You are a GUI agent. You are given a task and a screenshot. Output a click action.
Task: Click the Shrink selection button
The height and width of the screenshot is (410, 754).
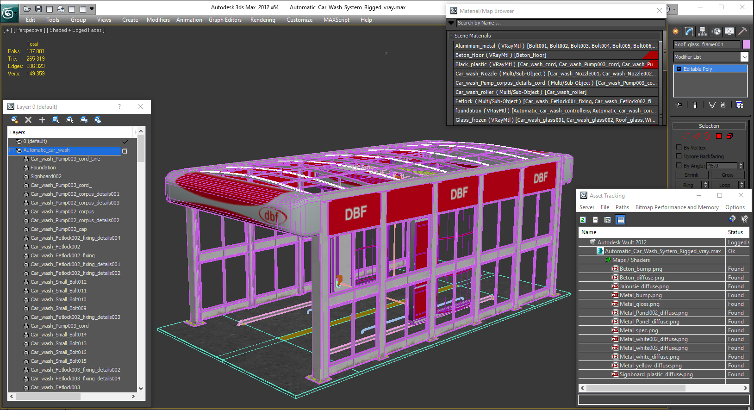[x=692, y=175]
